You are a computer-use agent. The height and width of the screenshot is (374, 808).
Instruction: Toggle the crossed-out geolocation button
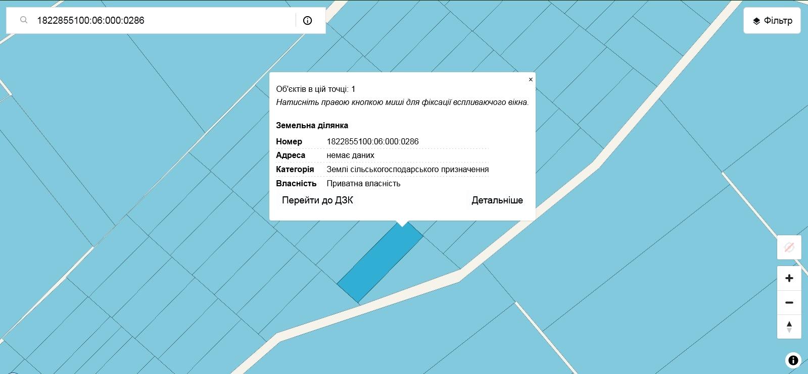789,247
